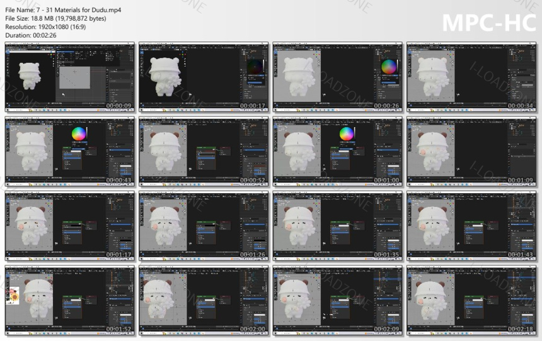Screen dimensions: 542x341
Task: Click the color wheel in the 00:00:26 frame
Action: coord(390,67)
